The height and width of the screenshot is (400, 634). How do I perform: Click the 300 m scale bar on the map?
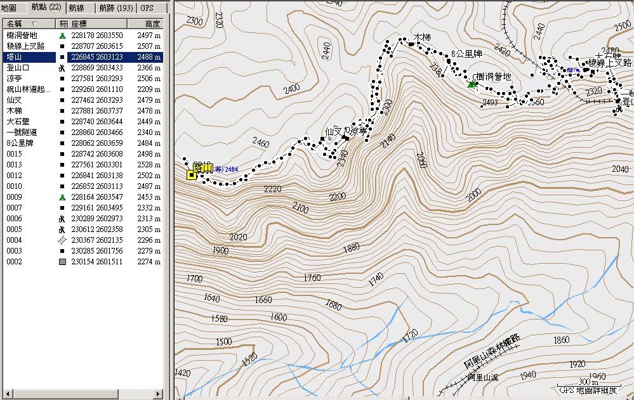[x=589, y=384]
